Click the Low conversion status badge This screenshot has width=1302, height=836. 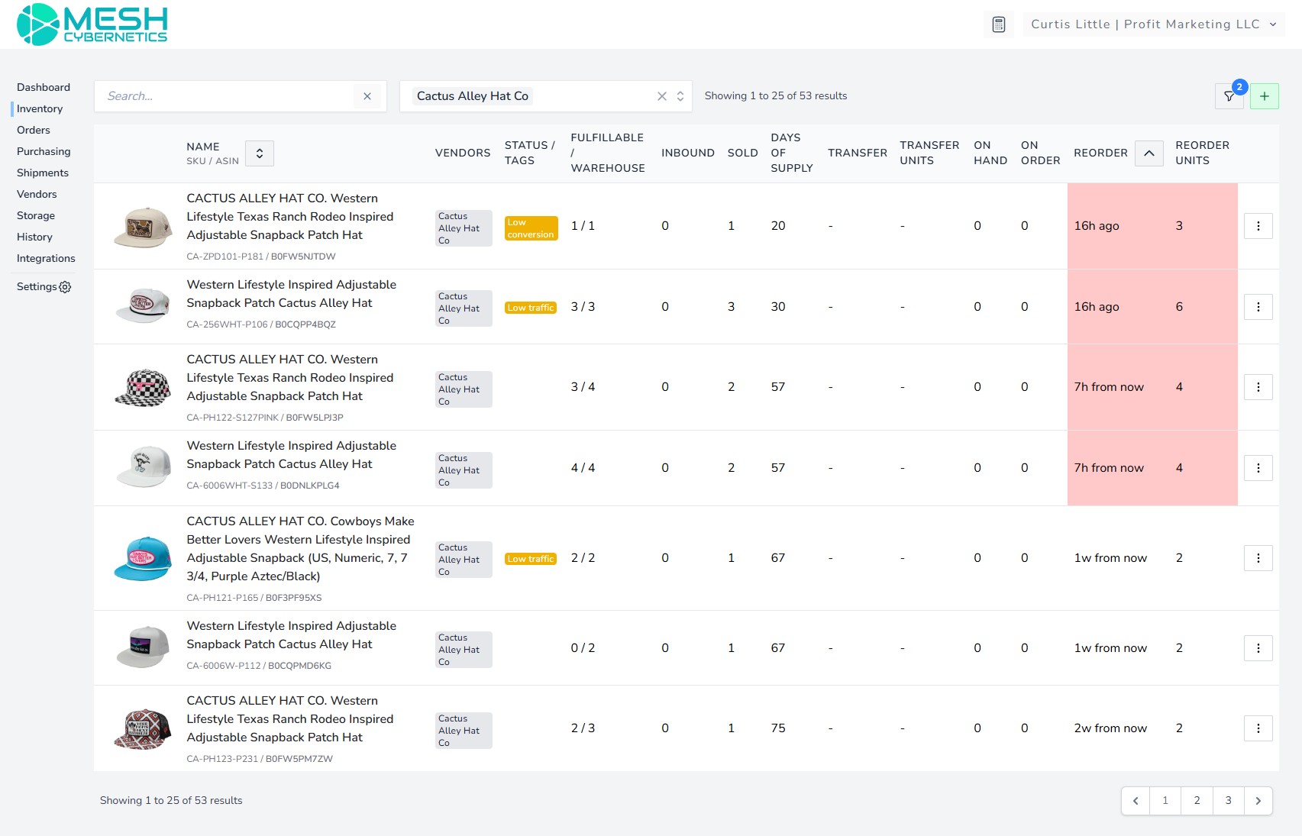click(531, 226)
